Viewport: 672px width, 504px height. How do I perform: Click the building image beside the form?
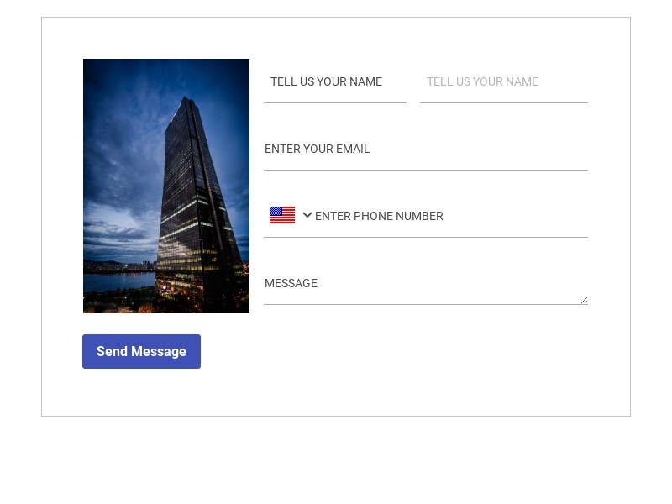point(166,186)
